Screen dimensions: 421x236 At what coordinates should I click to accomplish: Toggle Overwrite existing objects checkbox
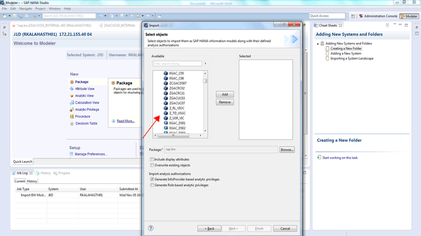point(152,165)
